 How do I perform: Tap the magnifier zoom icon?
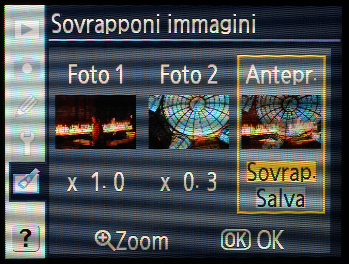[104, 240]
